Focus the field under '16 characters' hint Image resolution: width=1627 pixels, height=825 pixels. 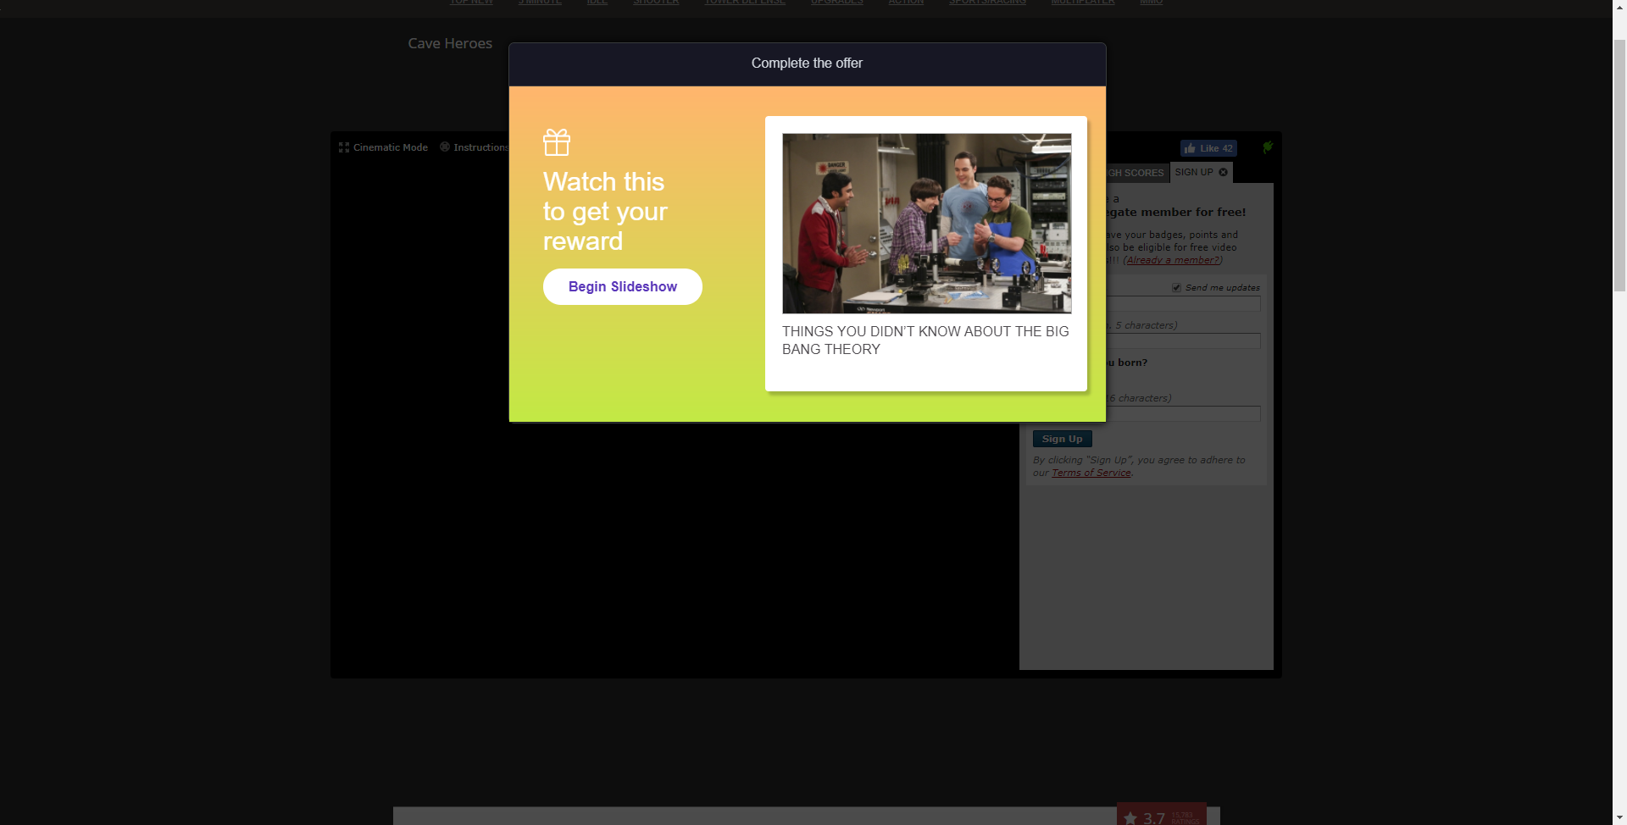coord(1184,413)
